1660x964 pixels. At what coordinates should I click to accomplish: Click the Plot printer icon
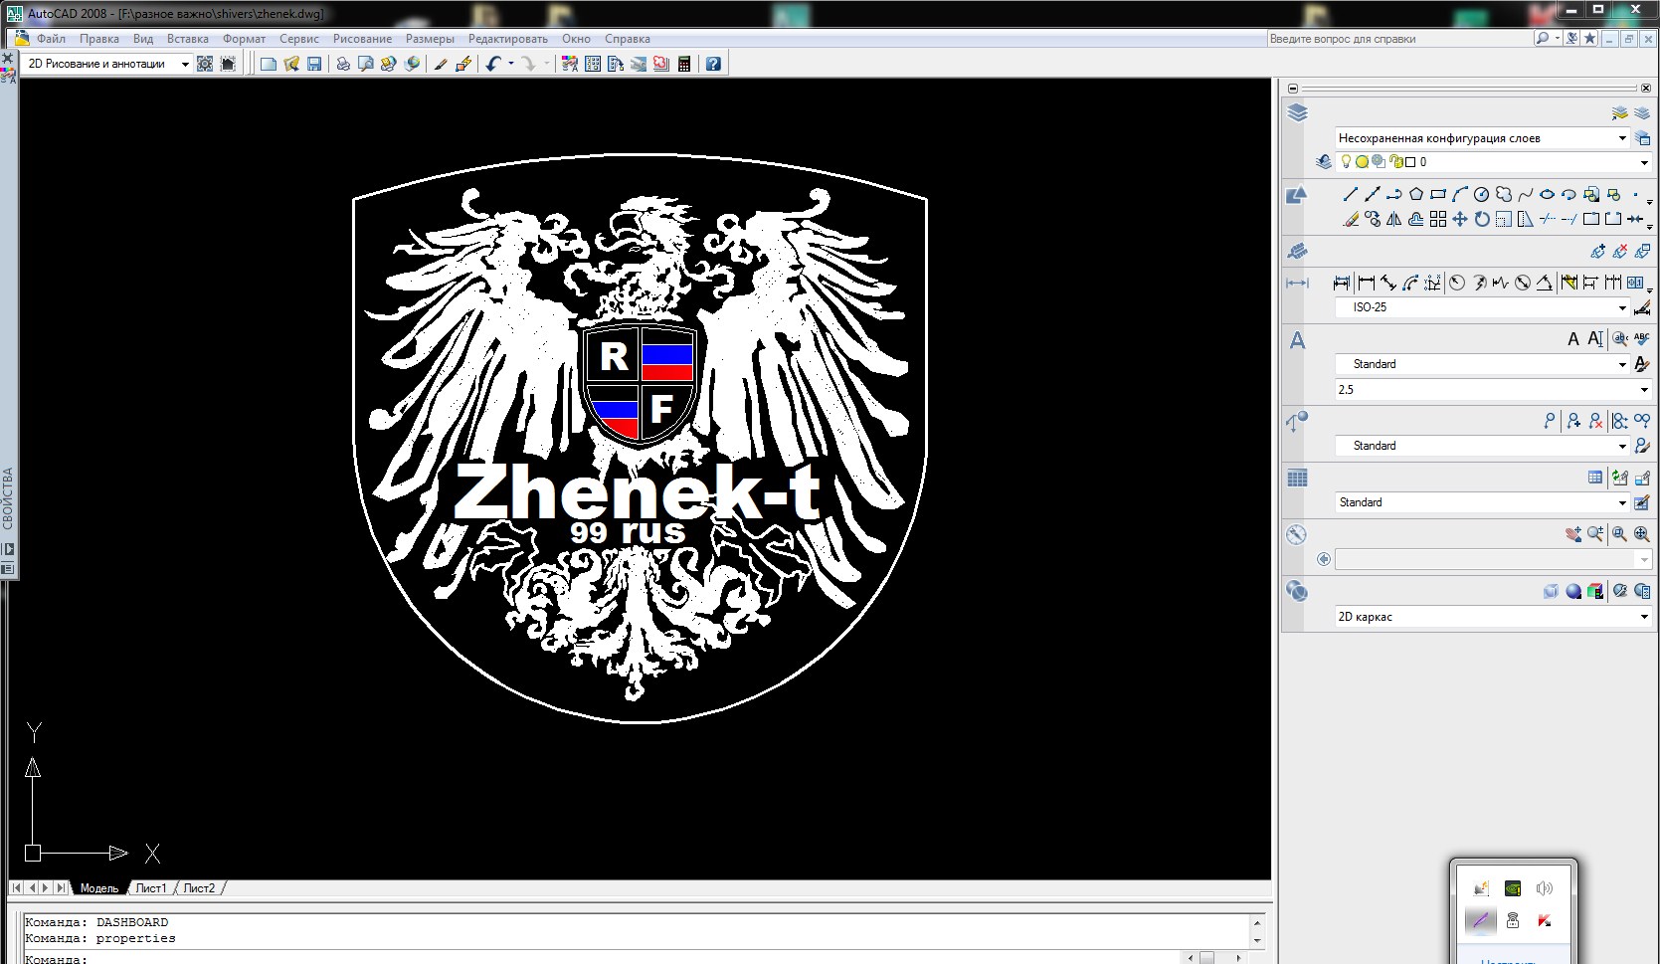[343, 64]
